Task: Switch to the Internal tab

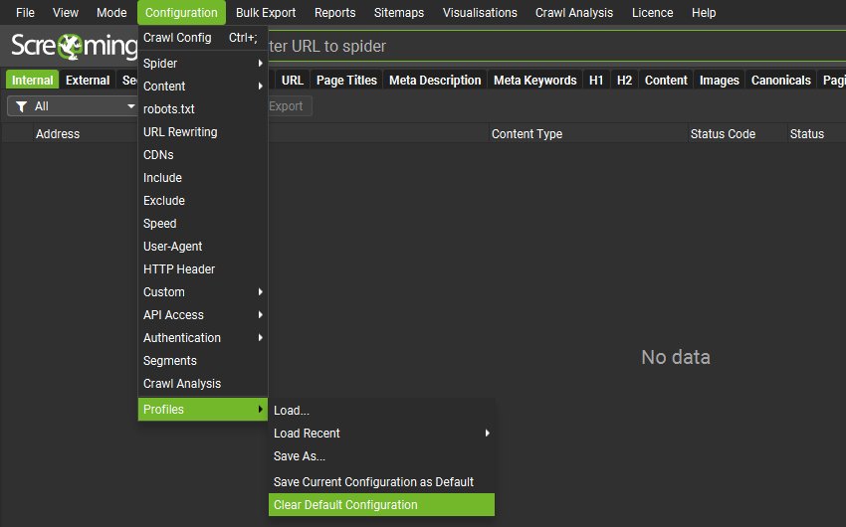Action: pyautogui.click(x=33, y=81)
